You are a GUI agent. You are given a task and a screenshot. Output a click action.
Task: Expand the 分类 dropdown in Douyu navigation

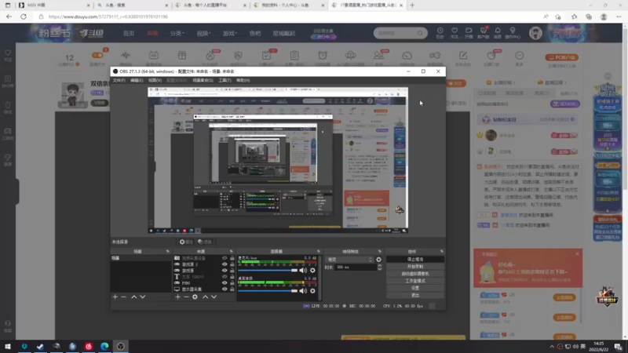(x=177, y=33)
